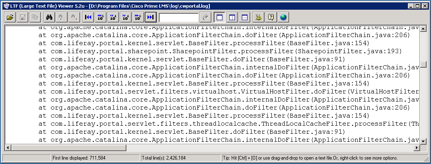
Task: Go back 10^6 lines
Action: click(x=100, y=17)
